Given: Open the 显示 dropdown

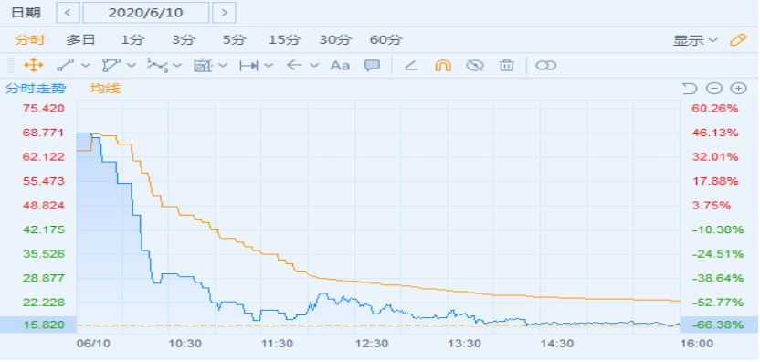Looking at the screenshot, I should coord(695,41).
